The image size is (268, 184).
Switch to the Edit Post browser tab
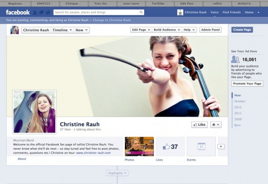coord(189,3)
